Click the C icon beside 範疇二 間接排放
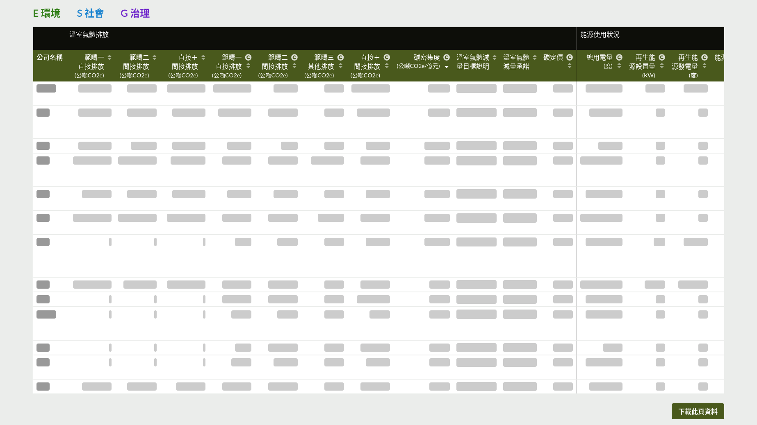Viewport: 757px width, 425px height. click(294, 57)
